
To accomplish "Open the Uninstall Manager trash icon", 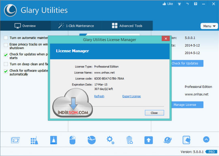I will 129,140.
